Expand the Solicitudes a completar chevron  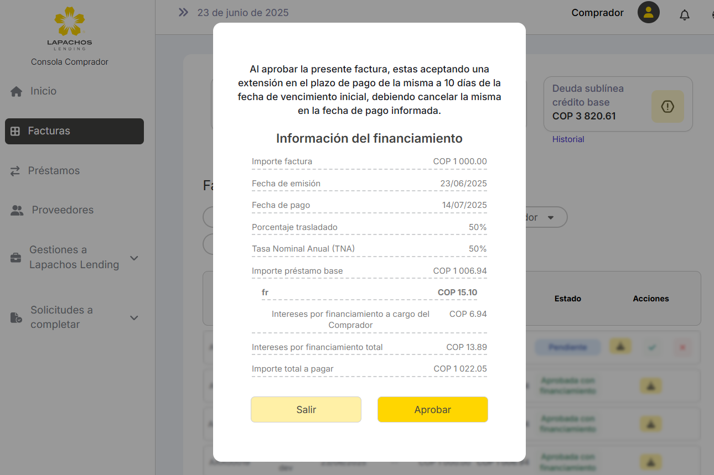(x=134, y=317)
